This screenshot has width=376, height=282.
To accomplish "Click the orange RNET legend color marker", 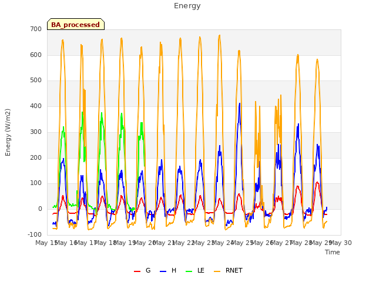I will (x=217, y=271).
